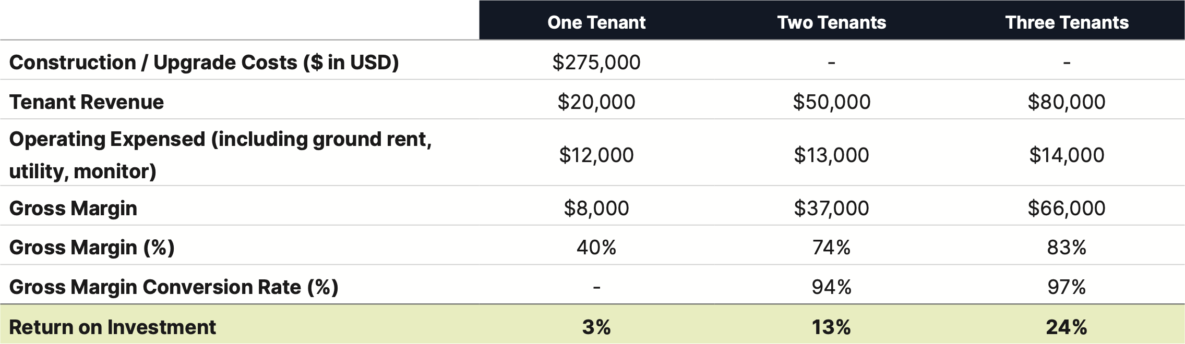Click the $12,000 operating expense cell
The height and width of the screenshot is (344, 1185).
pos(596,155)
